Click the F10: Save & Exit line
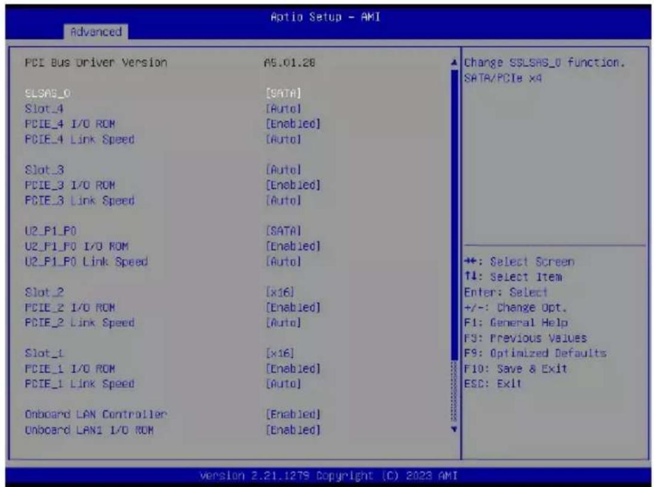This screenshot has width=654, height=487. pos(515,369)
